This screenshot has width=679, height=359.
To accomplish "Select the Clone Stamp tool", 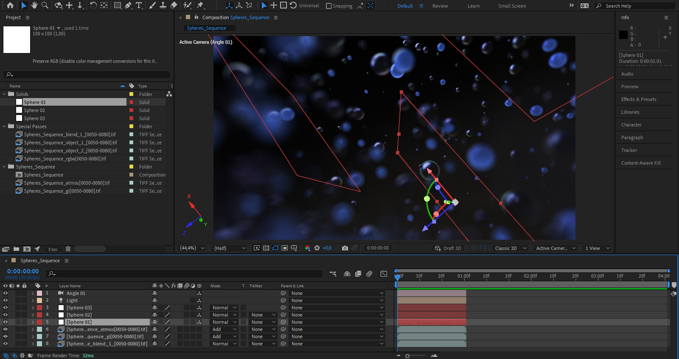I will pyautogui.click(x=163, y=6).
